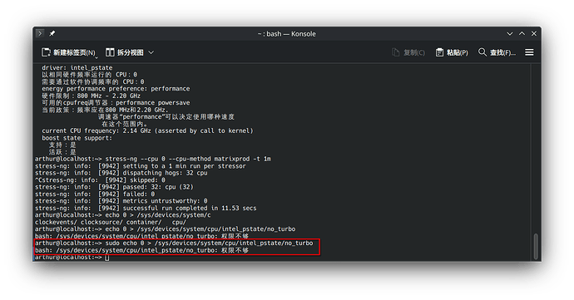Click the terminal vertical scrollbar handle
The image size is (574, 300).
pos(536,246)
